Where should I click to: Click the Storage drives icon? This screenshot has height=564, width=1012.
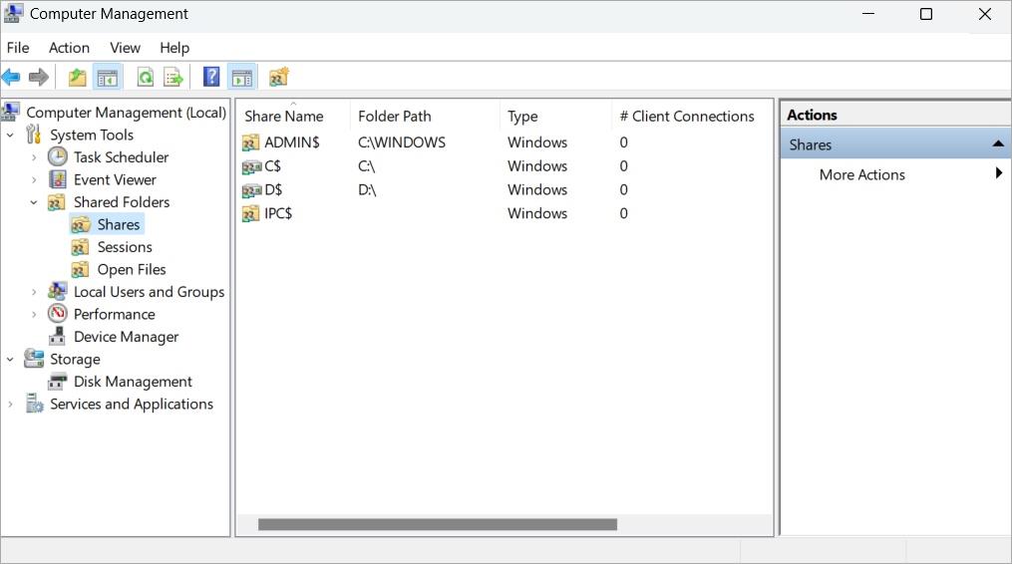pos(34,358)
